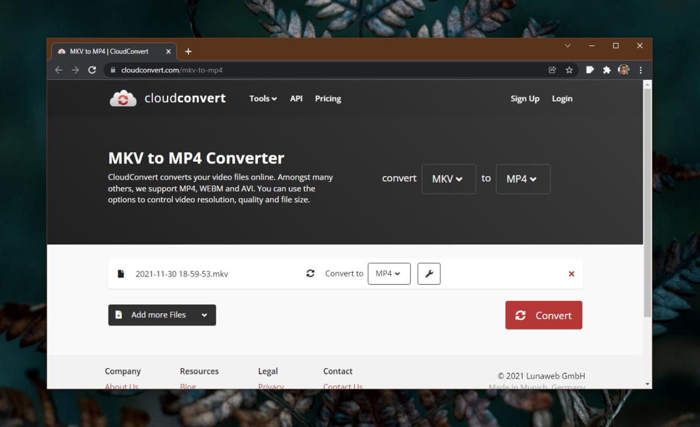Image resolution: width=700 pixels, height=427 pixels.
Task: Click the scrollbar up arrow
Action: pos(647,85)
